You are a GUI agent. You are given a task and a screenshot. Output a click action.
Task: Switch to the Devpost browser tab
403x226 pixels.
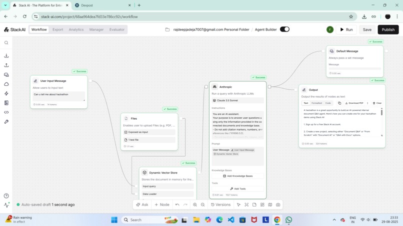tap(103, 5)
